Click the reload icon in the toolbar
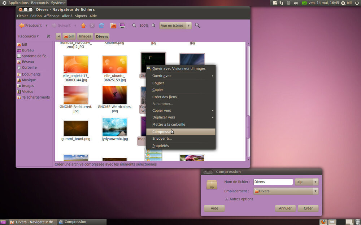The width and height of the screenshot is (361, 225). coord(101,26)
